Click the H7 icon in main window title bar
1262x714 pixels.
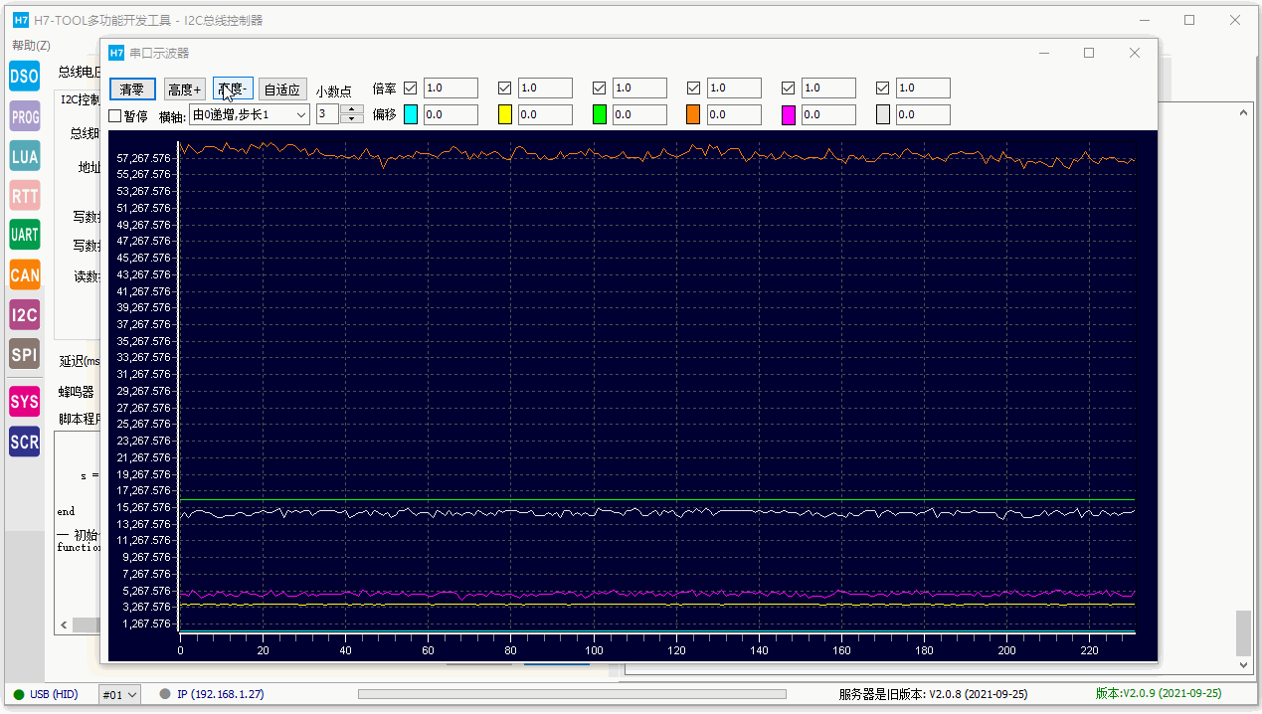[x=19, y=20]
